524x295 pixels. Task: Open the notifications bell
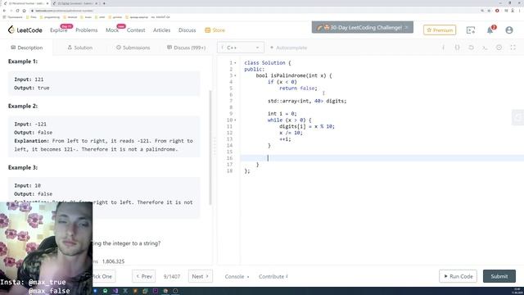pos(490,30)
